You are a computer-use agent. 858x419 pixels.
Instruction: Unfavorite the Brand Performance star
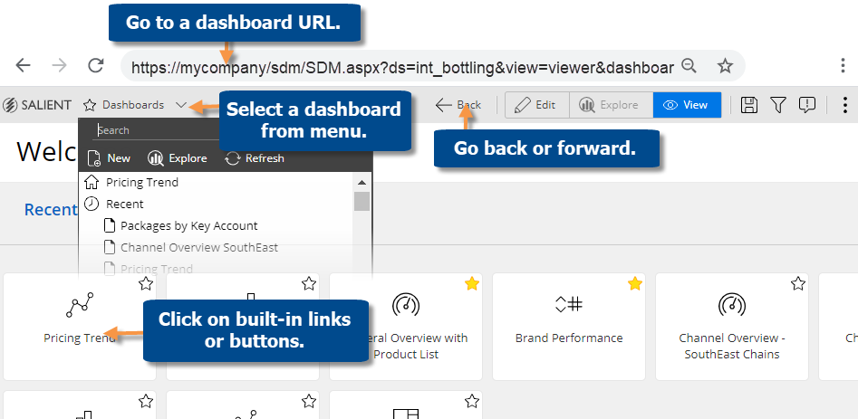(634, 284)
